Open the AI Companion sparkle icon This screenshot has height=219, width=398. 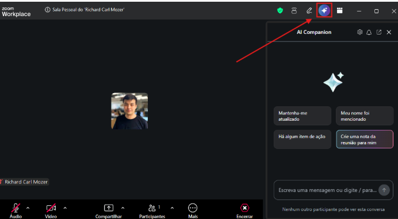(324, 11)
